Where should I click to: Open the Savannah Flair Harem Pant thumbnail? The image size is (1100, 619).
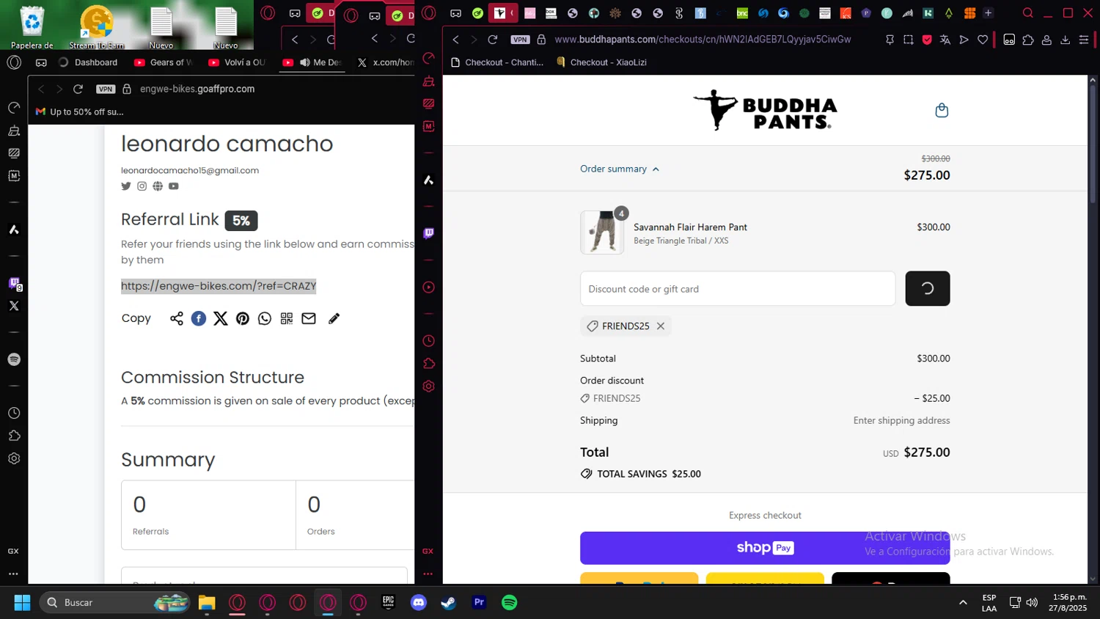tap(601, 232)
